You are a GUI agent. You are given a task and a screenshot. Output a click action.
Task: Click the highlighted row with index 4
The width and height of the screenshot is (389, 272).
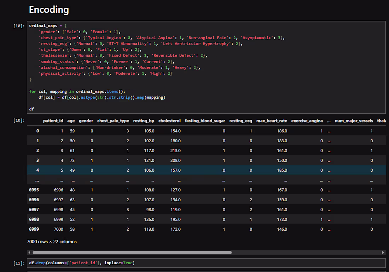206,170
